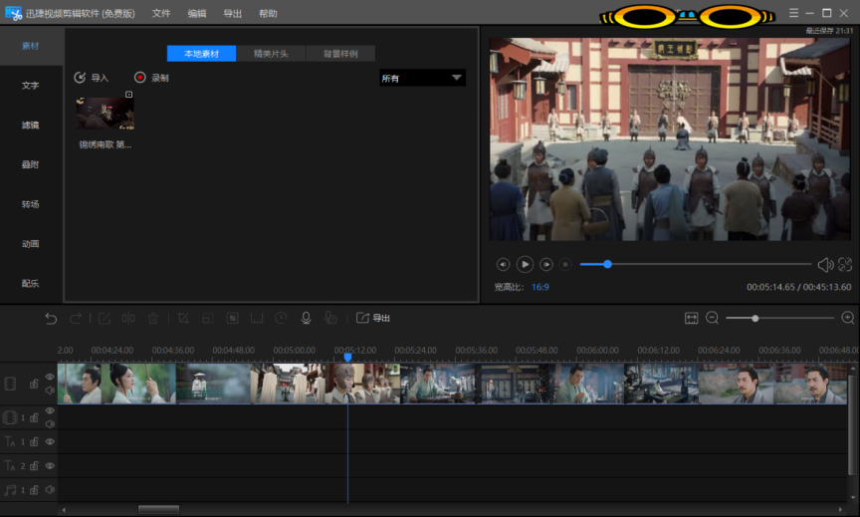Lock text track 1
The image size is (860, 517).
pos(34,442)
